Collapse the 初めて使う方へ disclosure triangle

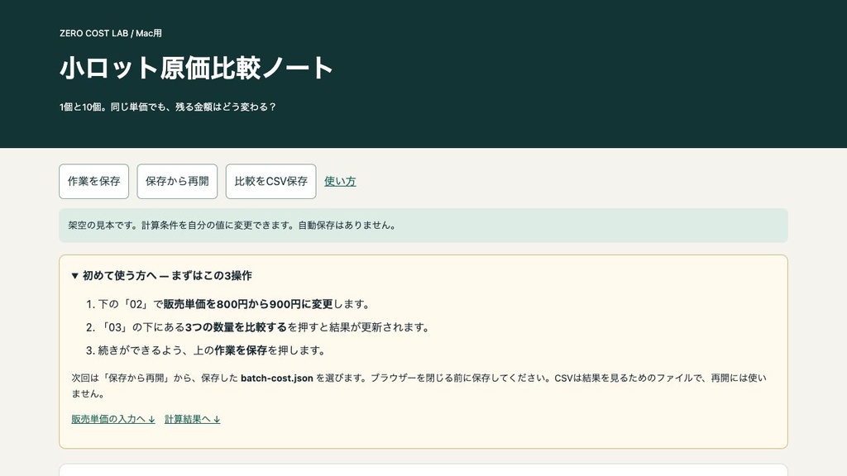coord(75,276)
